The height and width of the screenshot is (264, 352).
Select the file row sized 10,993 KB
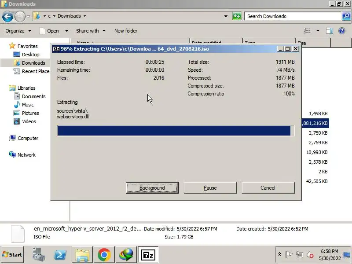tap(317, 152)
